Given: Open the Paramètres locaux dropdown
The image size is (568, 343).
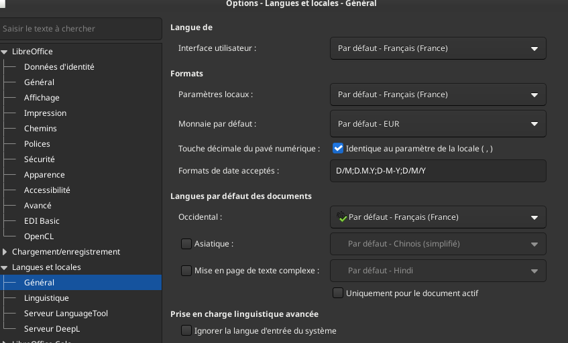Looking at the screenshot, I should 438,94.
